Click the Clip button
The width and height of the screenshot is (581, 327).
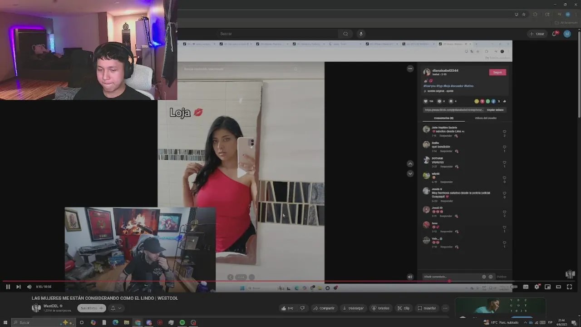[403, 308]
